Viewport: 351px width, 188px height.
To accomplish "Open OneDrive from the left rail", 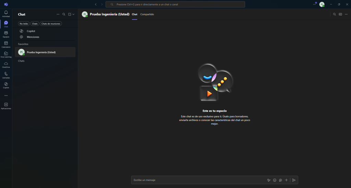I will (6, 64).
